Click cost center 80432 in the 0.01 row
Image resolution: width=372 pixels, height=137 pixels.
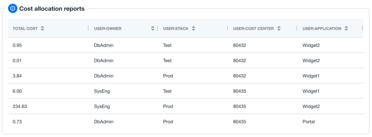[x=240, y=60]
